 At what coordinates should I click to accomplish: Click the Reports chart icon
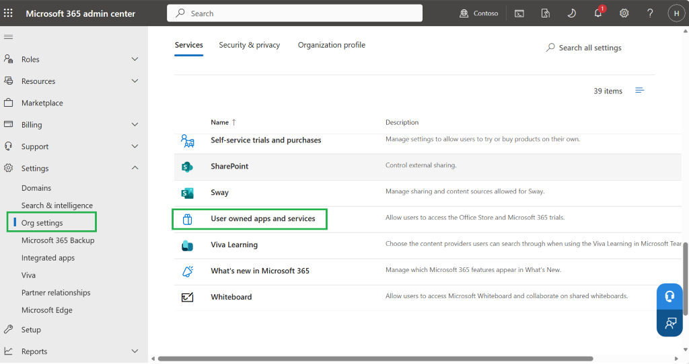pos(8,351)
